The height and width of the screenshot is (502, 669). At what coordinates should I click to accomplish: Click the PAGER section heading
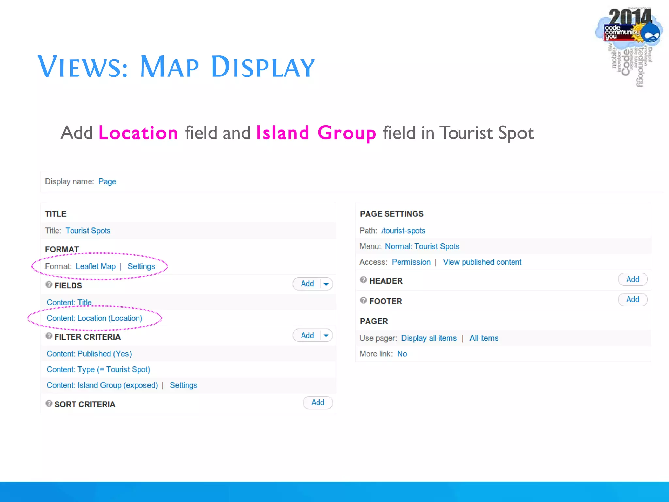[374, 321]
